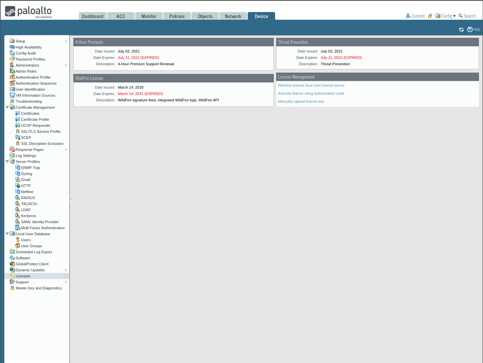Click the lock icon next to Commit

[x=430, y=16]
